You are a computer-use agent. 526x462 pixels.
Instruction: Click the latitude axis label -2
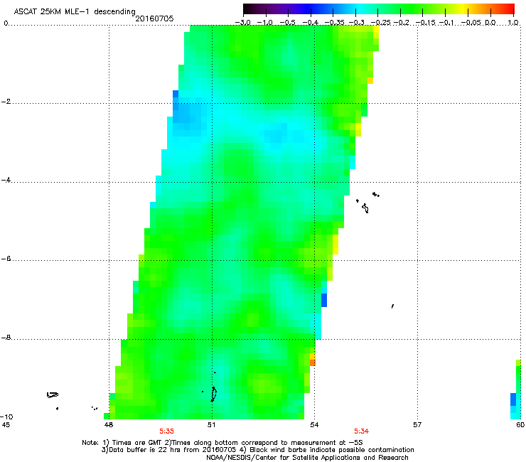tap(6, 102)
